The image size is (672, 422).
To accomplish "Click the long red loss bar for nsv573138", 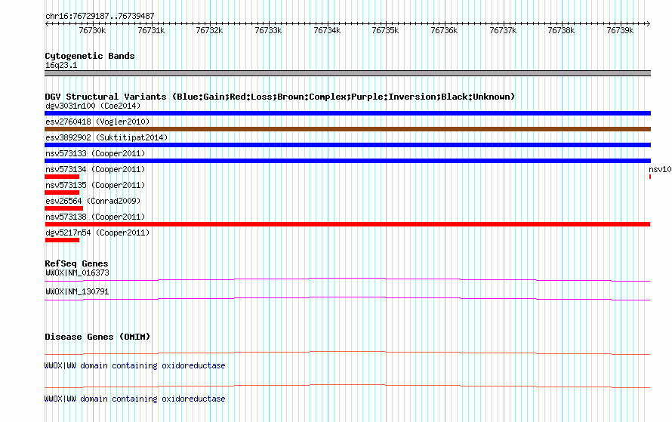I will [x=347, y=224].
